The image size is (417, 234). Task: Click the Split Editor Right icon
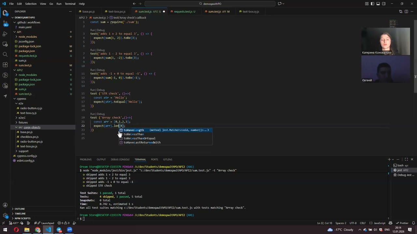coord(406,11)
